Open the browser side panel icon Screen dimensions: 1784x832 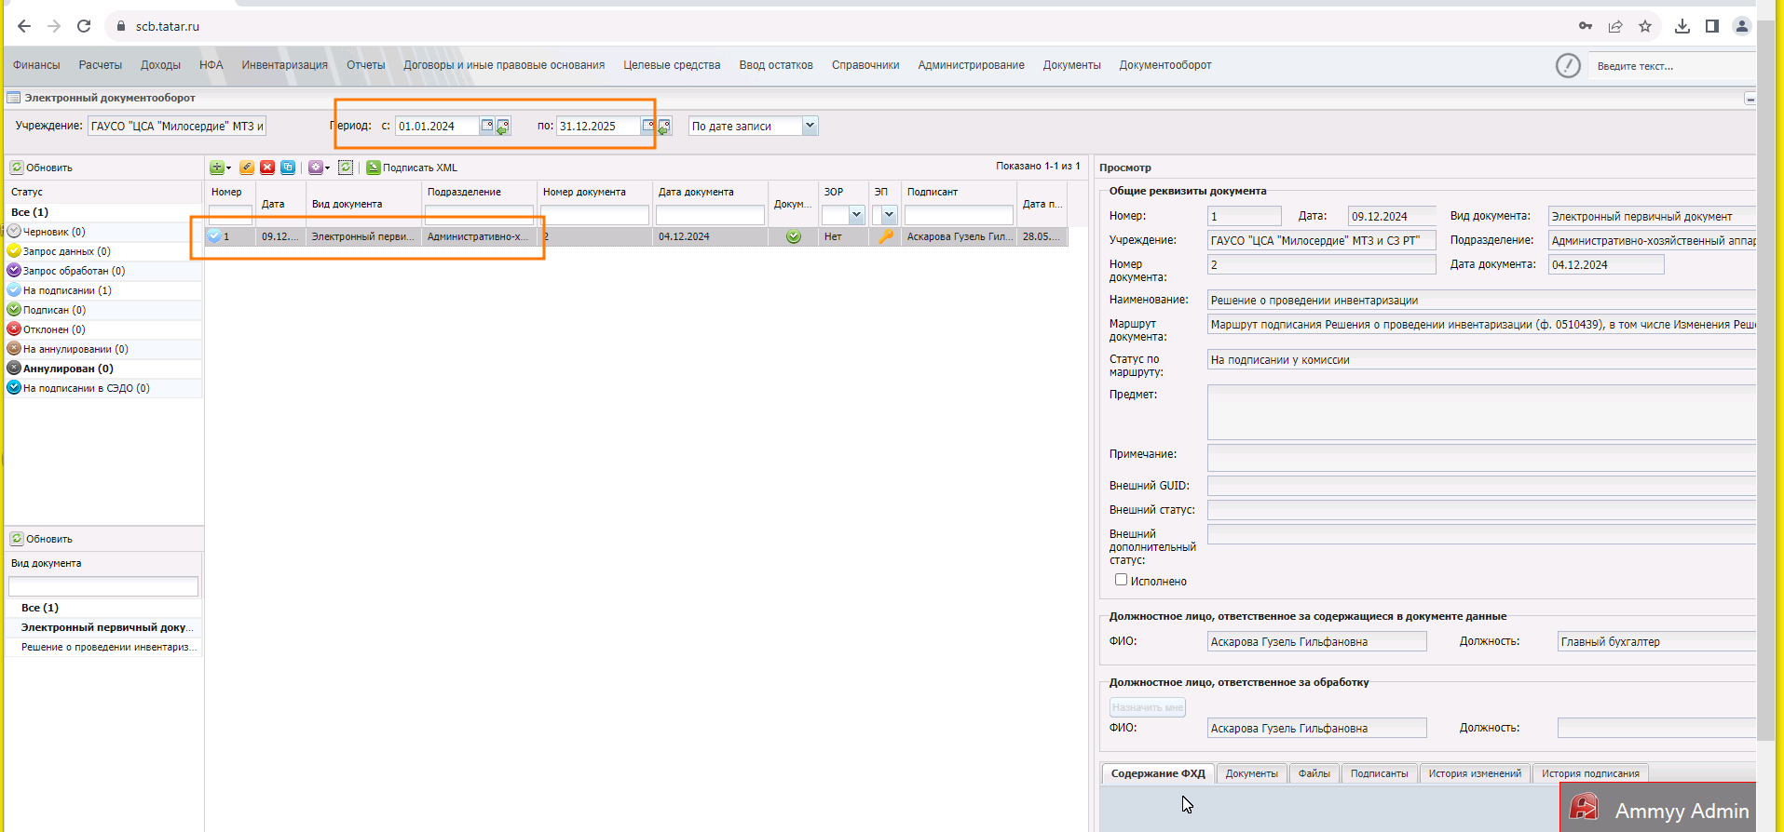pyautogui.click(x=1712, y=26)
